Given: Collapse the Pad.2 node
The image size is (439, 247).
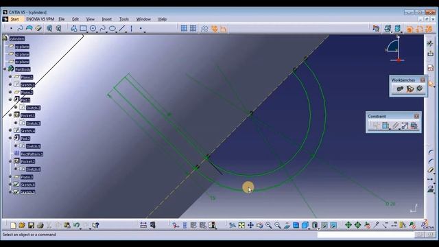Looking at the screenshot, I should (x=10, y=138).
